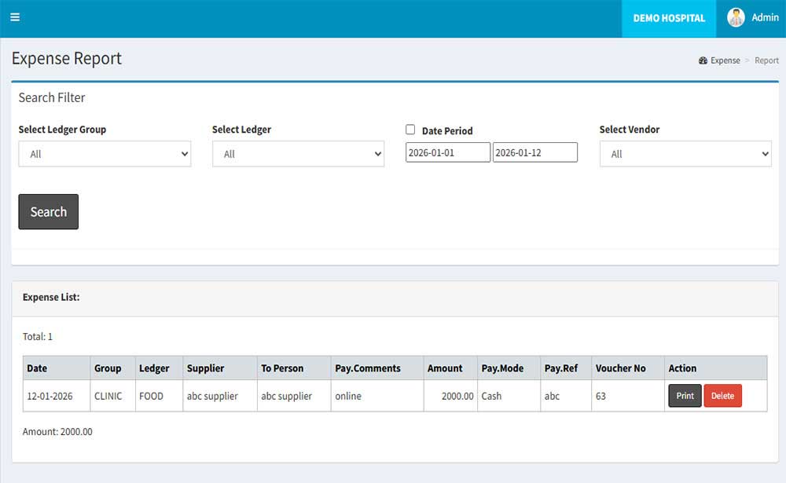Open the Select Vendor dropdown
This screenshot has height=483, width=786.
point(685,154)
